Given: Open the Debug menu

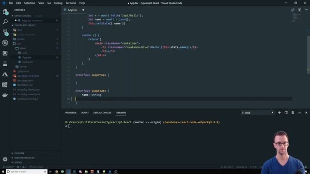Looking at the screenshot, I should point(58,3).
